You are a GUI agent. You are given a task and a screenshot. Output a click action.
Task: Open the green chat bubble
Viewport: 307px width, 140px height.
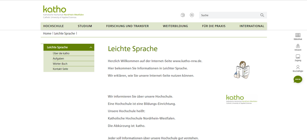point(298,79)
